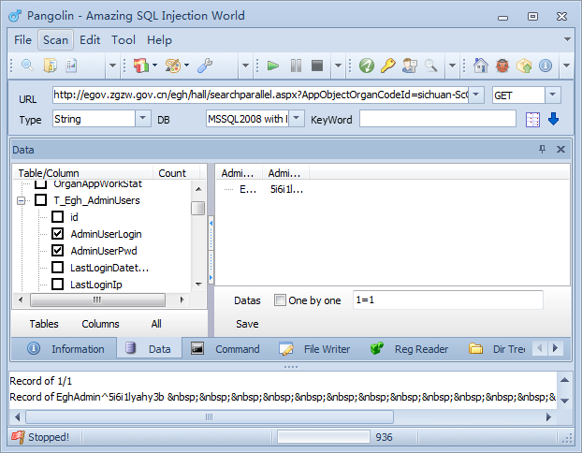
Task: Click the Tables button
Action: [x=44, y=324]
